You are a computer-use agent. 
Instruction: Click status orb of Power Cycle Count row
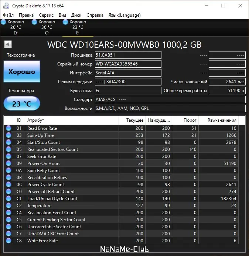coord(8,184)
